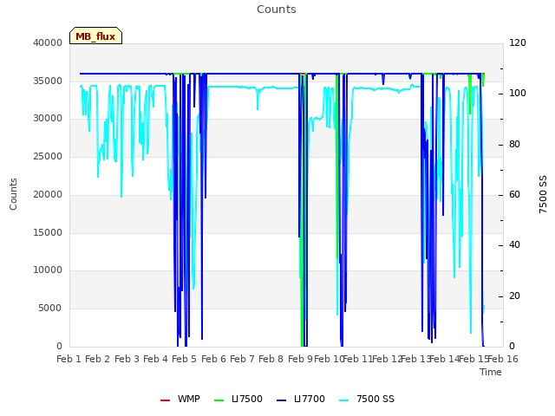Click the 35000 left axis value

(x=48, y=81)
